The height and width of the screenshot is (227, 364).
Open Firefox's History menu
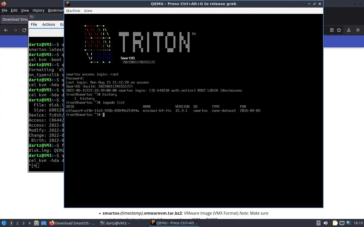pyautogui.click(x=38, y=10)
